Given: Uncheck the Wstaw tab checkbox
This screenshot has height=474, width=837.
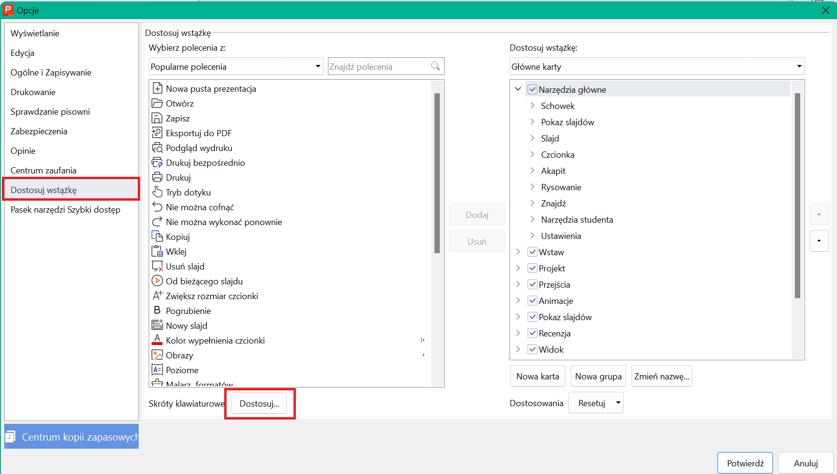Looking at the screenshot, I should pyautogui.click(x=533, y=252).
